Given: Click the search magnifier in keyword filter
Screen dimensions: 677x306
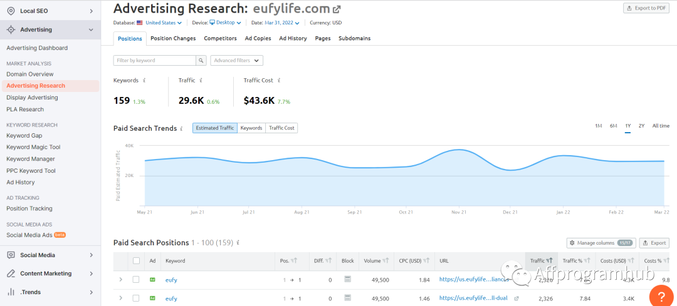Looking at the screenshot, I should pos(201,60).
